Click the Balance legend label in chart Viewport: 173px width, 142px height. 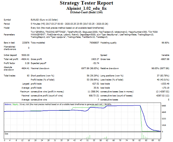(8, 104)
